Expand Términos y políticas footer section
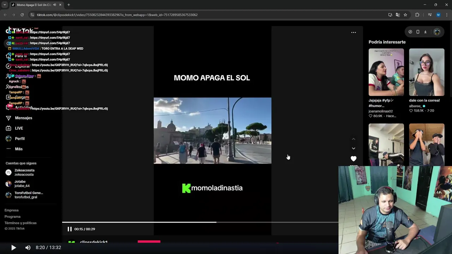452x254 pixels. [x=20, y=223]
